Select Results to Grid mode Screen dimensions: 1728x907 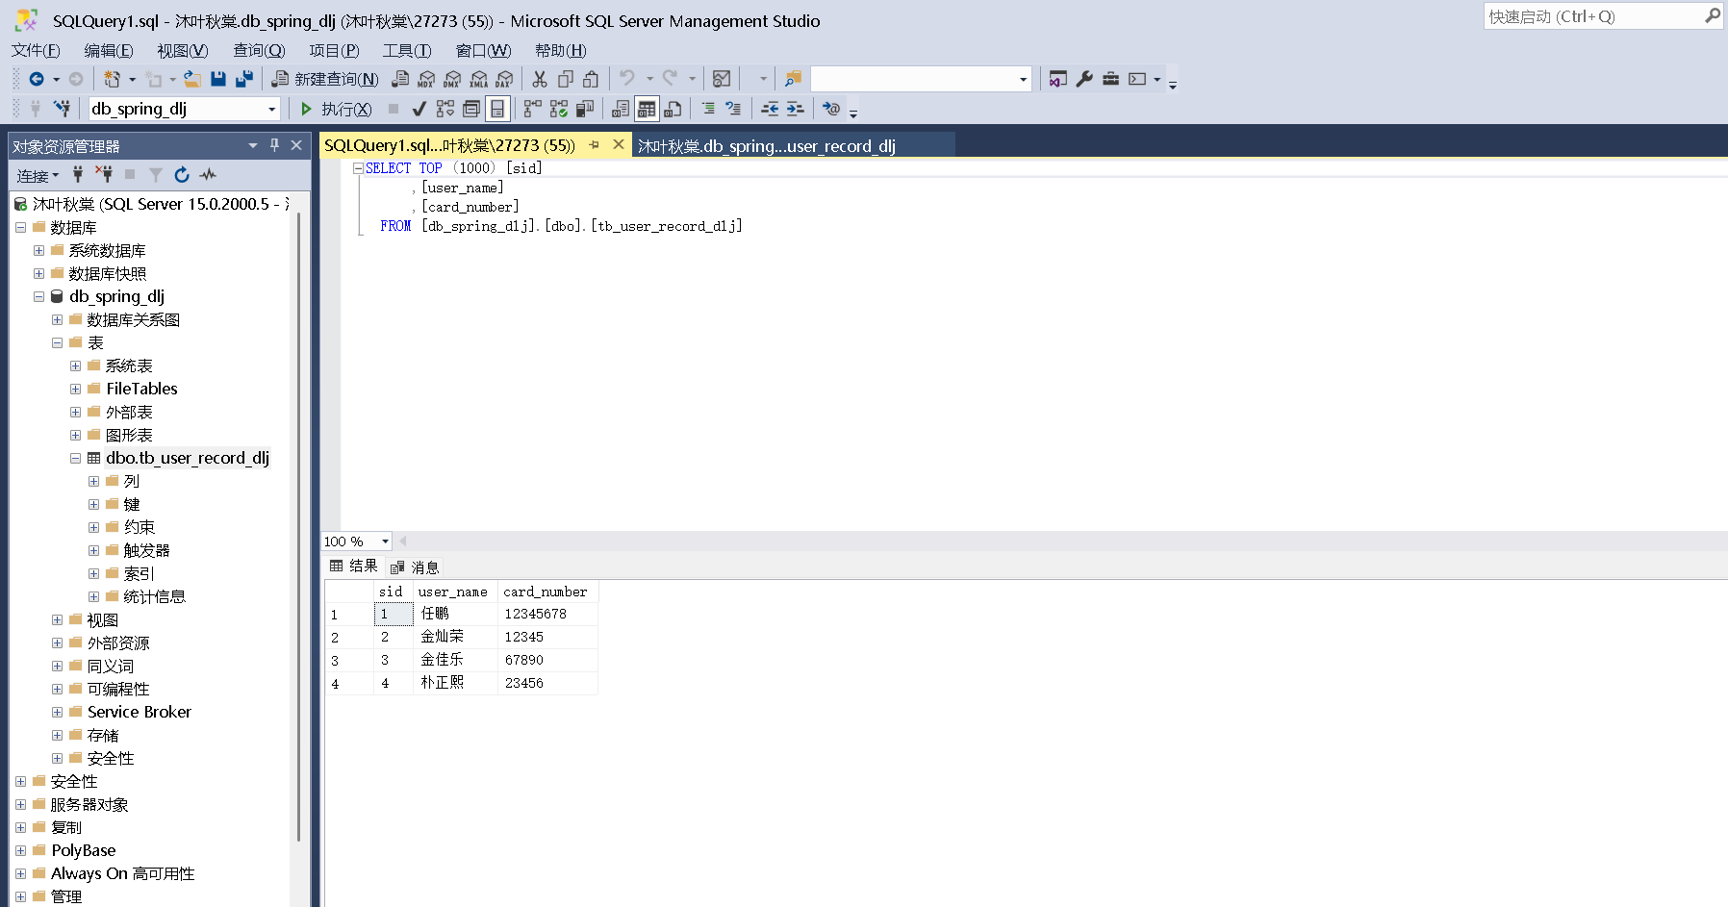tap(647, 109)
